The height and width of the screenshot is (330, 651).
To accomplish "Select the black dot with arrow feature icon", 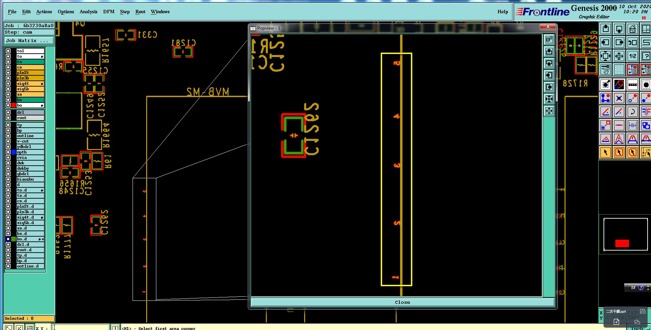I will pyautogui.click(x=606, y=84).
